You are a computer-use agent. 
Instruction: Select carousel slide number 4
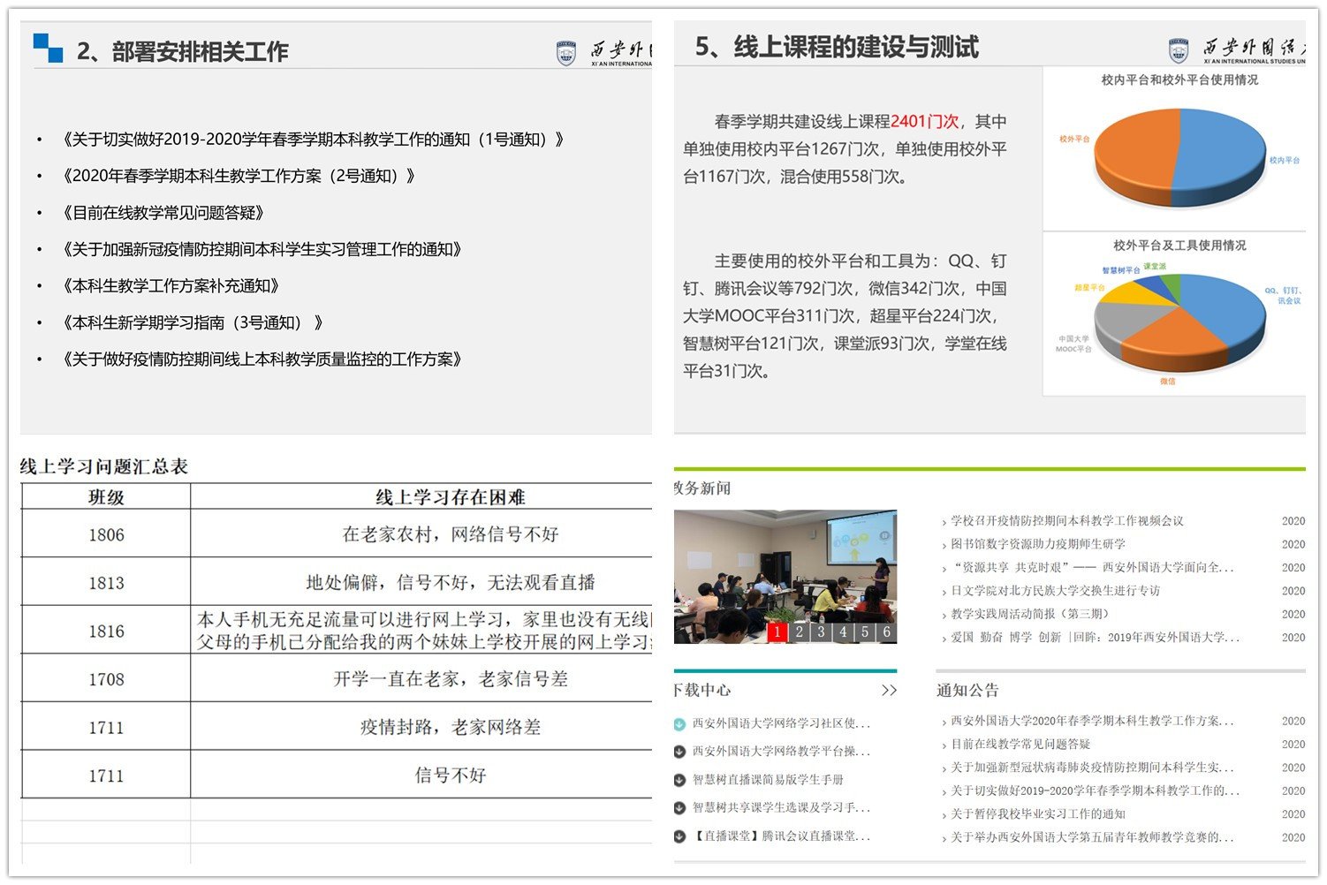pos(844,632)
